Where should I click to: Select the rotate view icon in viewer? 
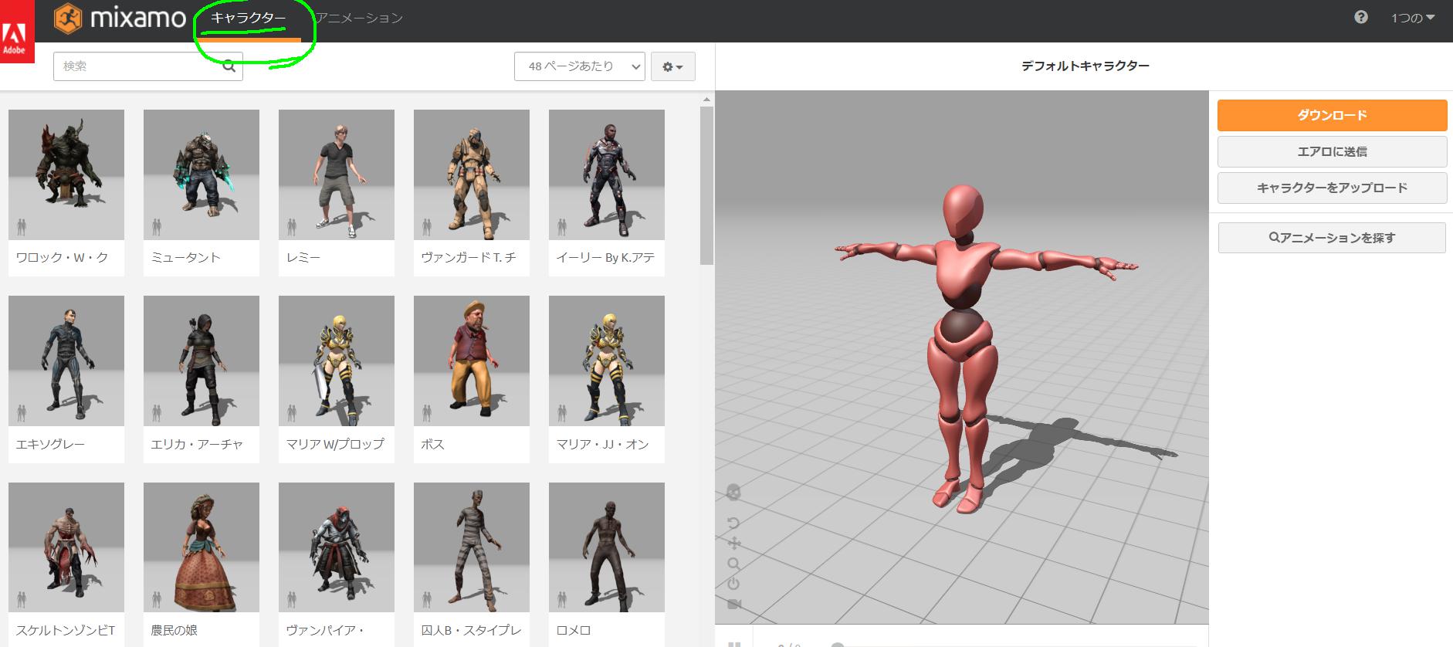[734, 523]
